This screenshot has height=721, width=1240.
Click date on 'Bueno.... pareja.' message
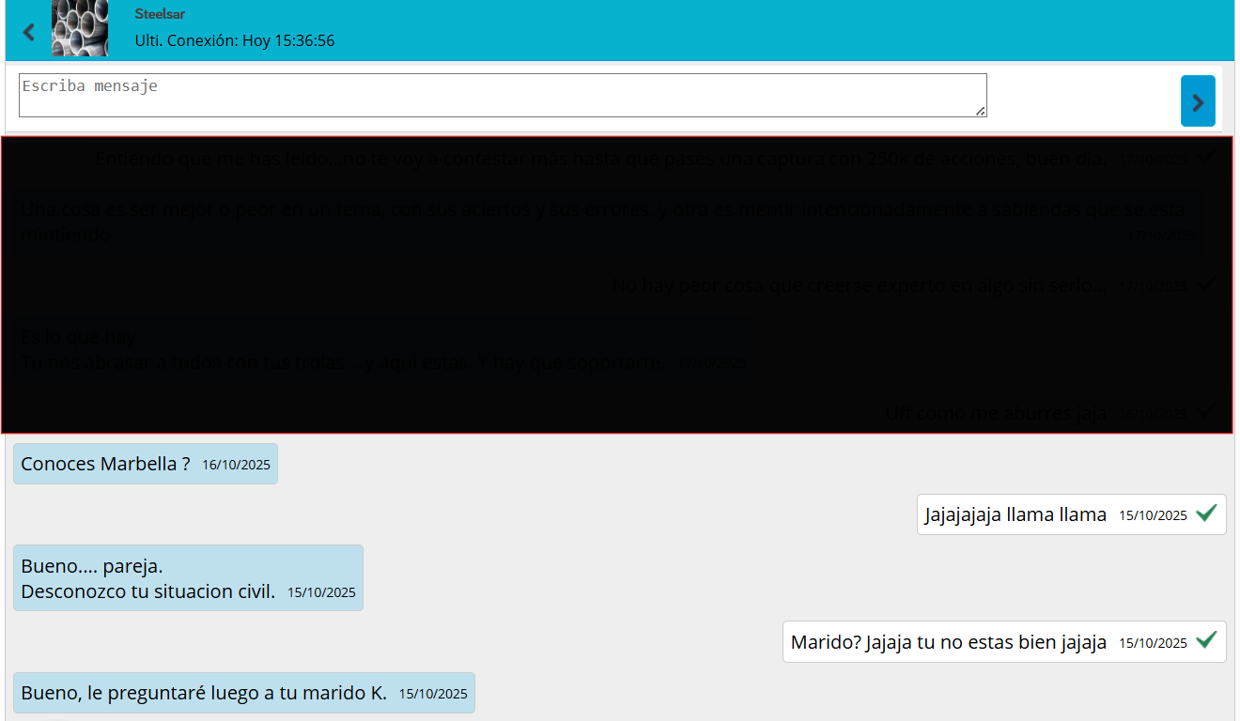pyautogui.click(x=321, y=592)
